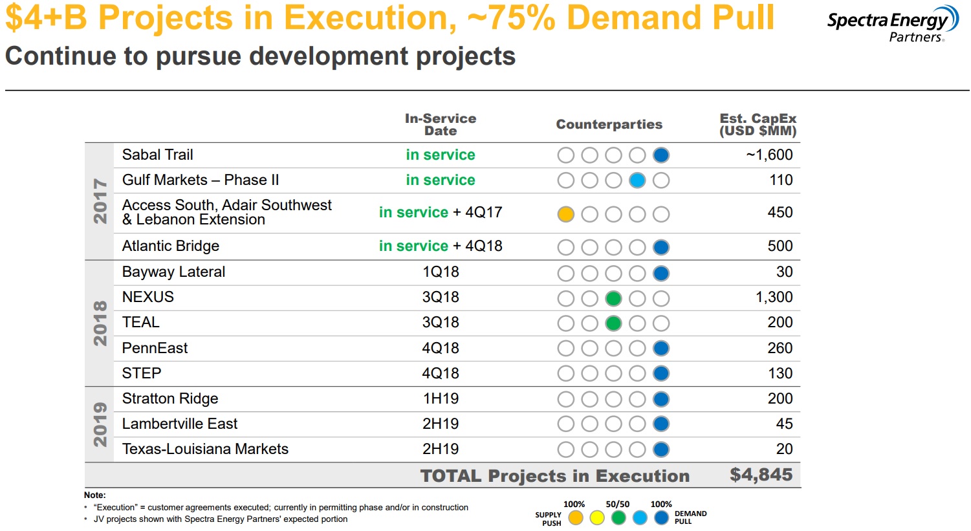Select the filled dark blue circle for Sabal Trail

tap(660, 155)
